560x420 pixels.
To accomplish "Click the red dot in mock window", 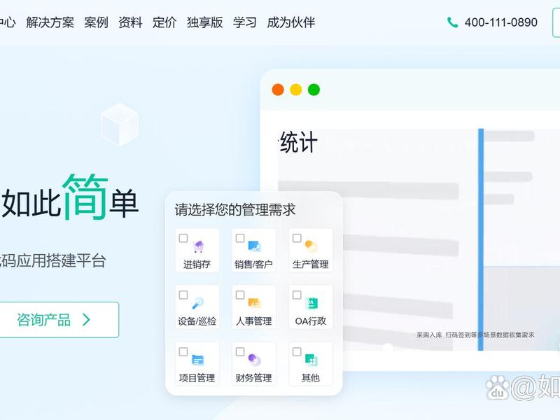I will point(278,90).
